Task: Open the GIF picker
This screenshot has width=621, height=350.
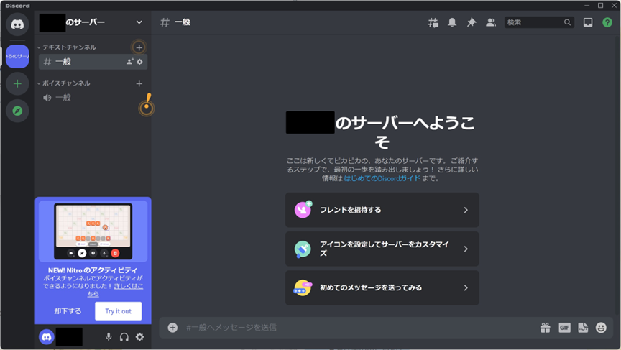Action: click(564, 328)
